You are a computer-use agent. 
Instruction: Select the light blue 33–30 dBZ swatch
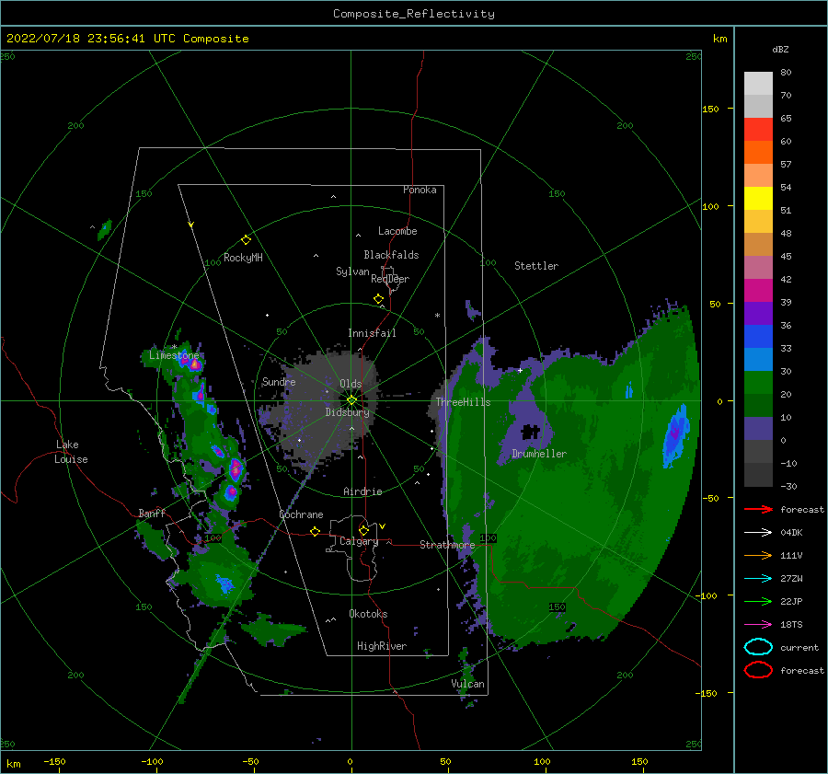pyautogui.click(x=758, y=359)
